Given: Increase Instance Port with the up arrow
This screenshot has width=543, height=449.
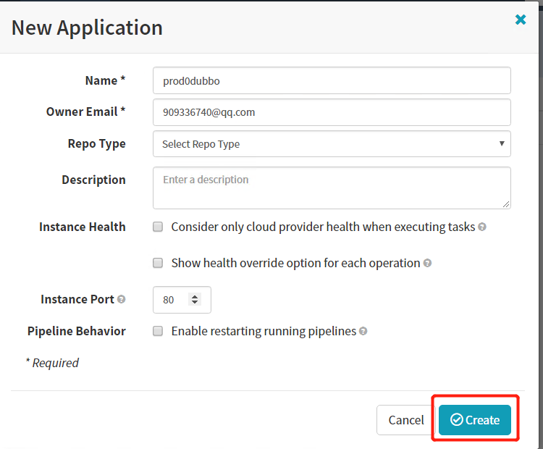Looking at the screenshot, I should click(194, 296).
